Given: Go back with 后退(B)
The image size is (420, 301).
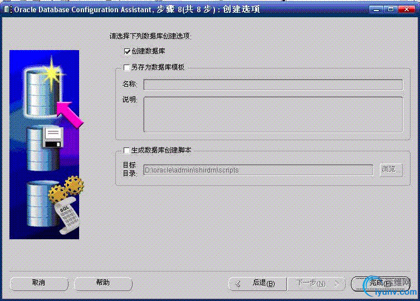Looking at the screenshot, I should tap(257, 284).
